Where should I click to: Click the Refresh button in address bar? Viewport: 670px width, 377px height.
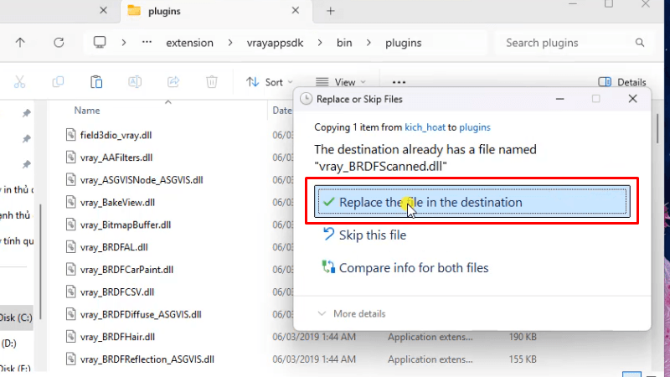[x=58, y=43]
